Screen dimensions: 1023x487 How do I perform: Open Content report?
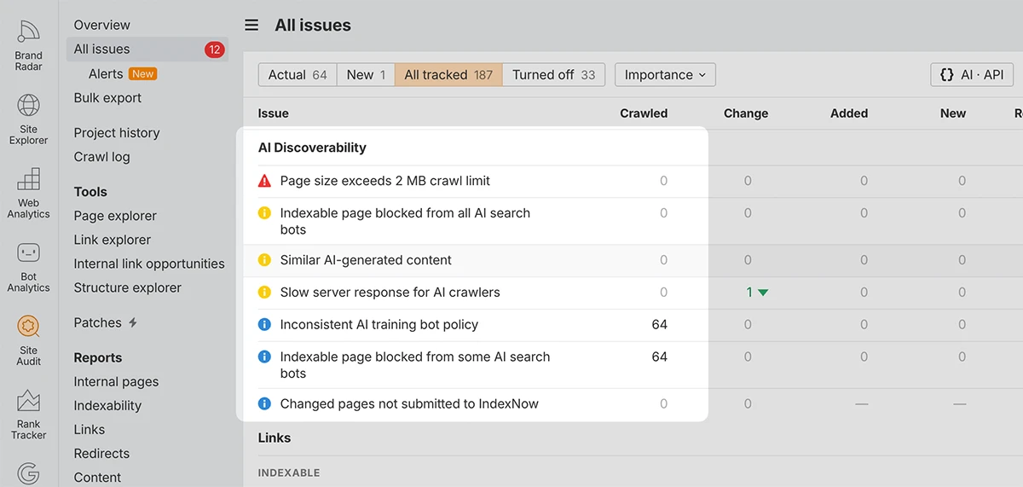click(97, 478)
